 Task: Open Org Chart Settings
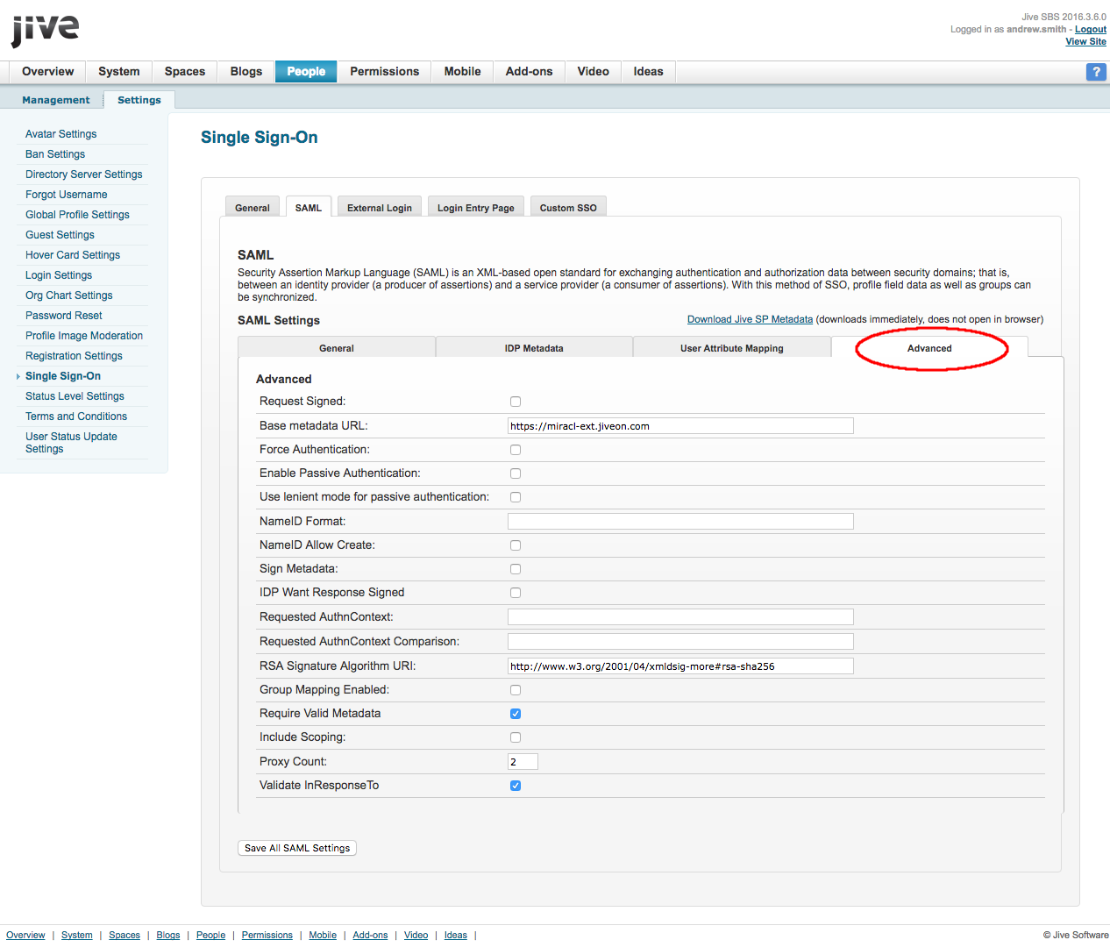point(69,295)
